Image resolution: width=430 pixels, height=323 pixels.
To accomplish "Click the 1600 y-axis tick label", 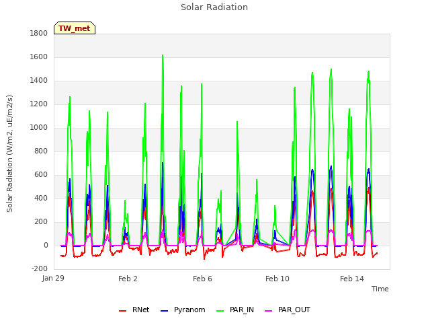I will [39, 57].
